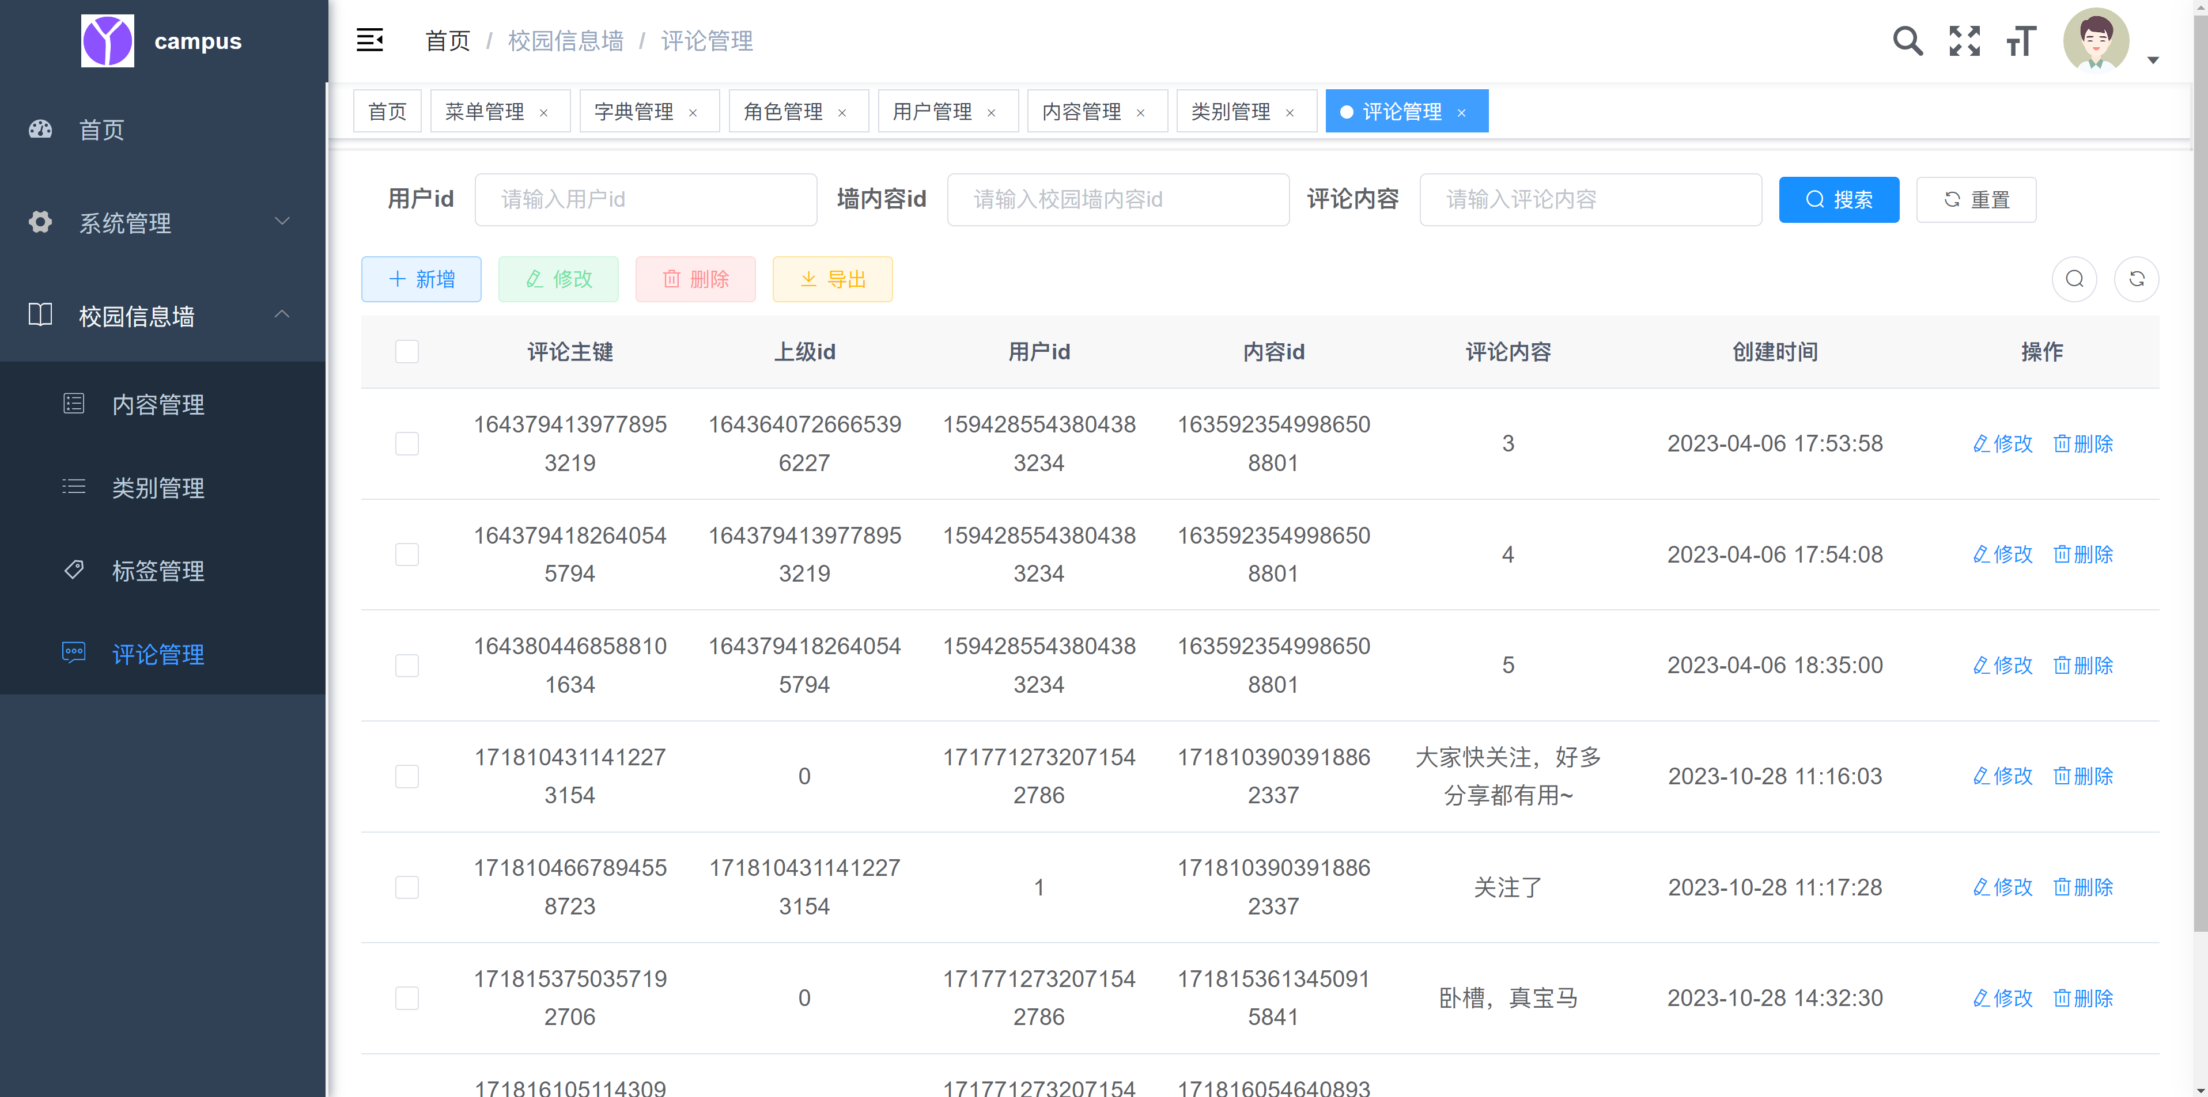This screenshot has width=2208, height=1097.
Task: Click the 评论主键 column header
Action: 570,351
